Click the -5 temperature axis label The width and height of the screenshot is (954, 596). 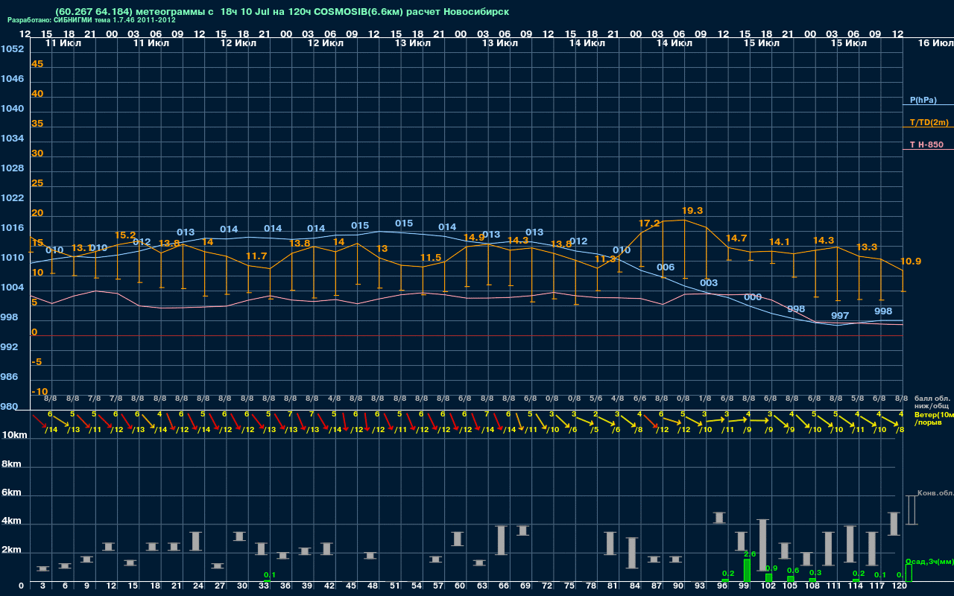[37, 362]
